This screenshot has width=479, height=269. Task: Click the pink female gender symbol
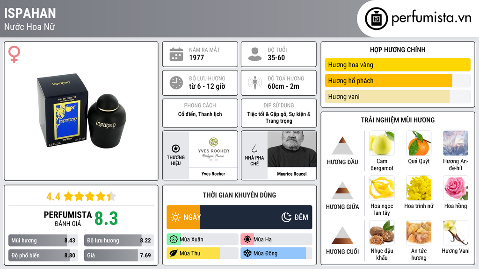14,54
